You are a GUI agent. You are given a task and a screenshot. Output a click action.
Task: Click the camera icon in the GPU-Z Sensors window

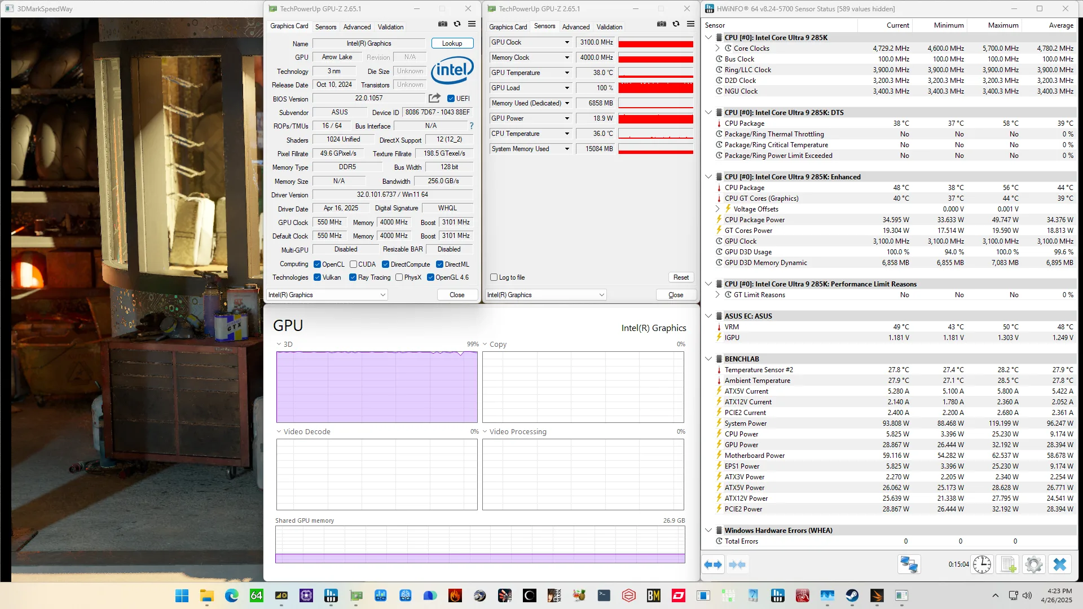tap(662, 24)
